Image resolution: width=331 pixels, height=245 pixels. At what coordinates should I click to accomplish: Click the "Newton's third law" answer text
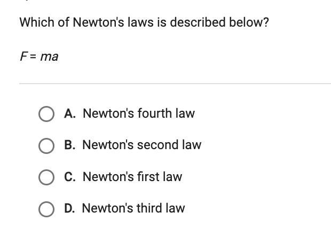[x=133, y=208]
